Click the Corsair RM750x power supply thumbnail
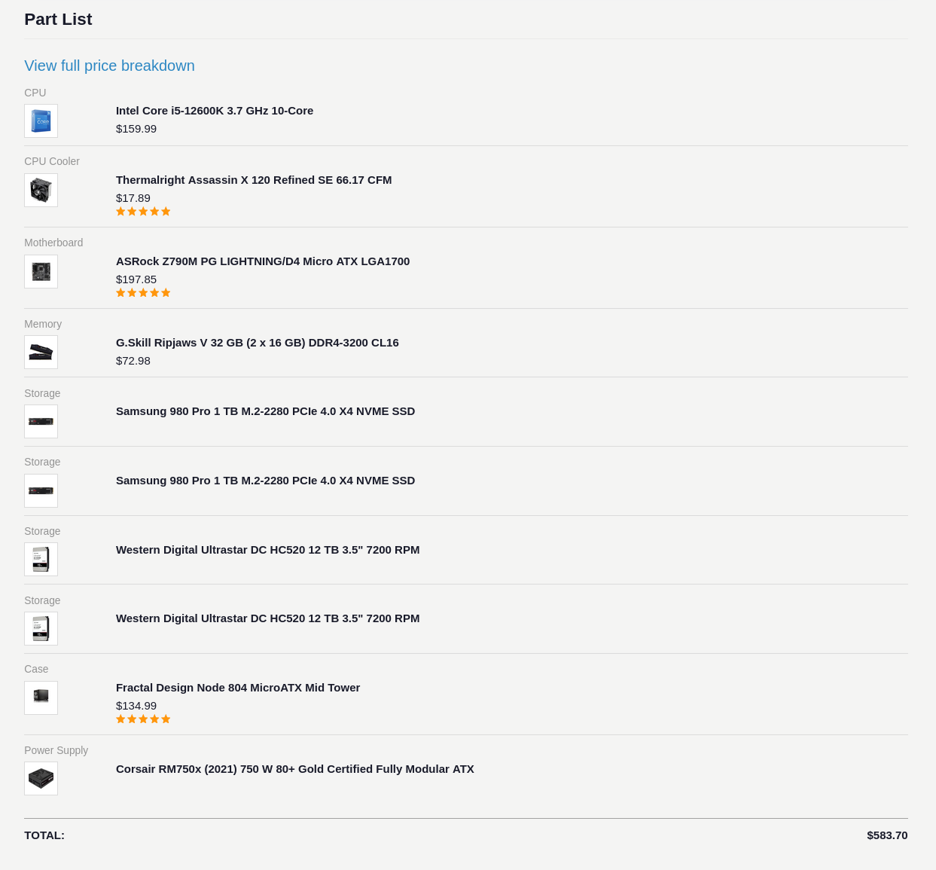This screenshot has width=936, height=870. click(41, 778)
